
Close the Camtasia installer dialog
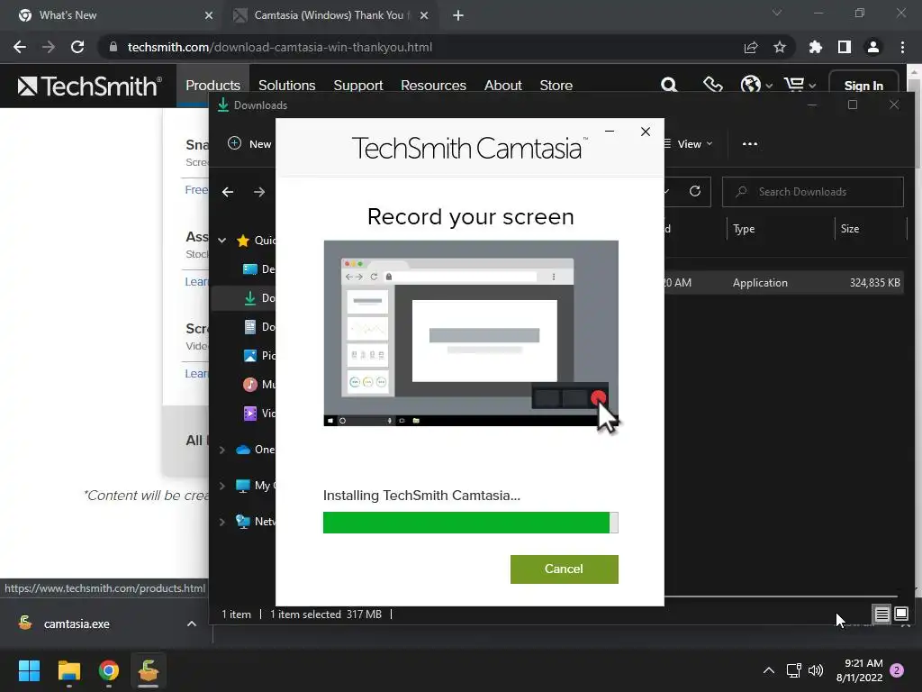pyautogui.click(x=645, y=132)
